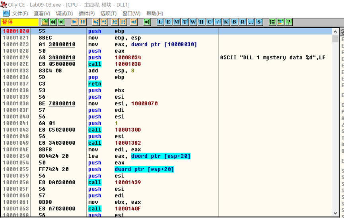The width and height of the screenshot is (344, 218).
Task: Open the Memory map with M button
Action: 177,22
